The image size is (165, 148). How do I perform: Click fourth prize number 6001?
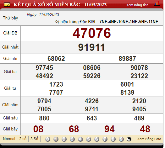127,84
